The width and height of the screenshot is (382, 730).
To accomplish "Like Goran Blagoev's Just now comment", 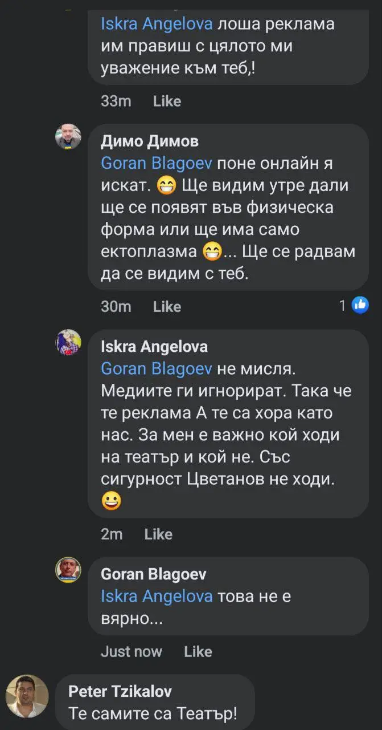I will [x=198, y=652].
